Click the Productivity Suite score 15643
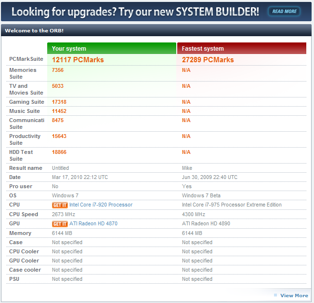The width and height of the screenshot is (314, 303). point(59,136)
